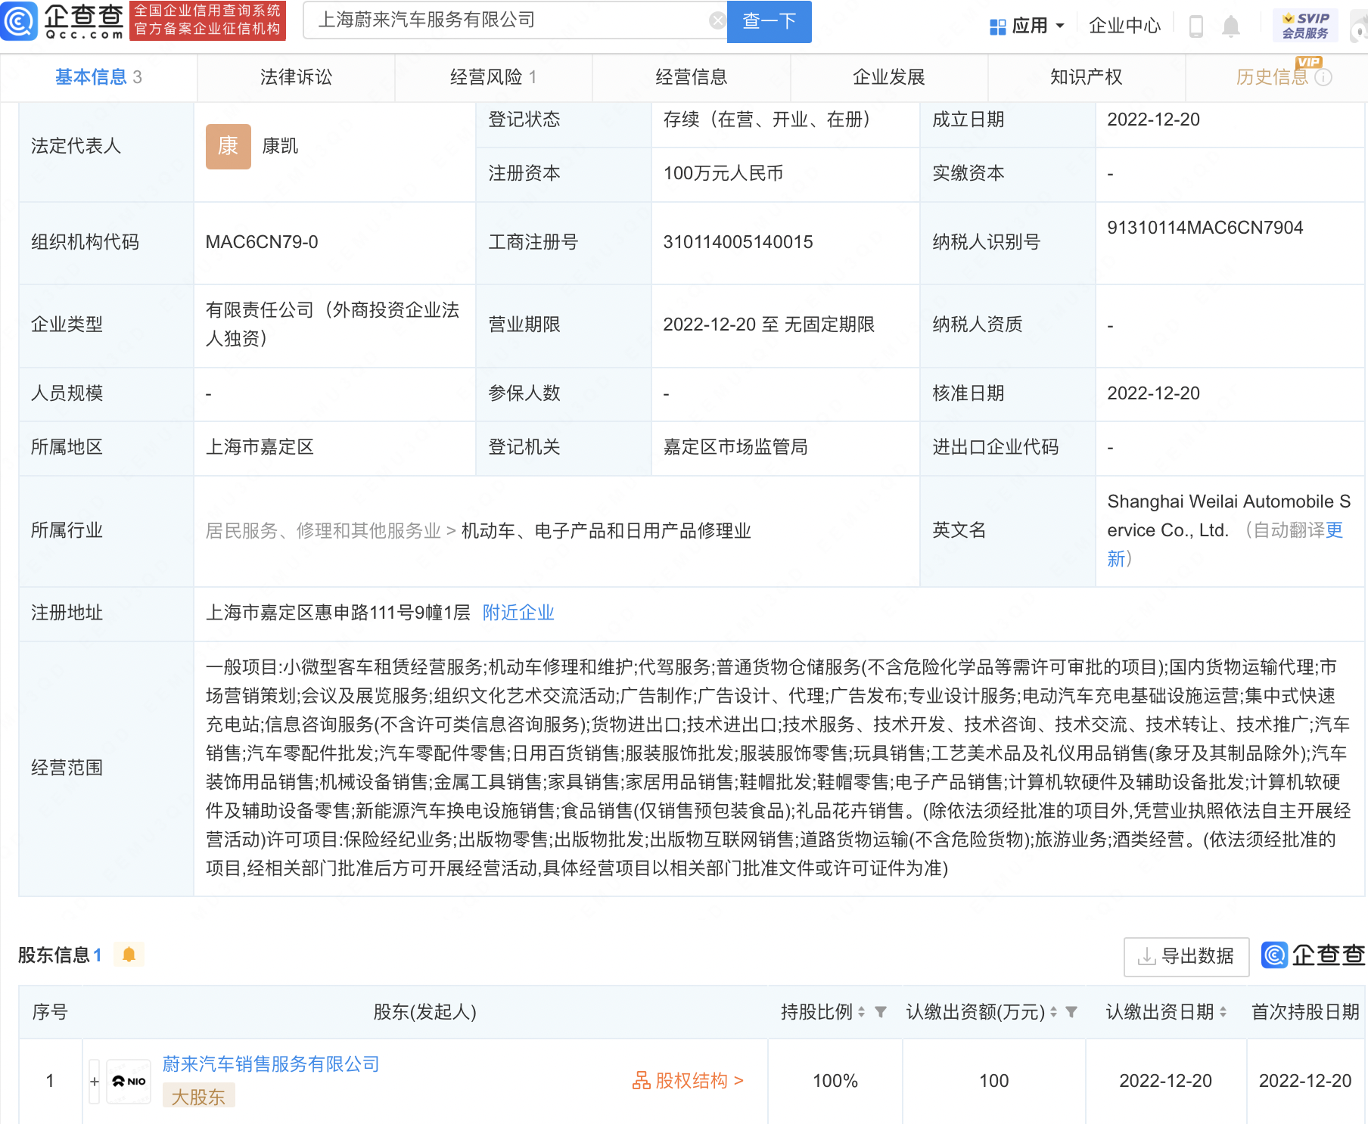Click 100% shareholding ratio cell
The image size is (1368, 1124).
pos(835,1082)
